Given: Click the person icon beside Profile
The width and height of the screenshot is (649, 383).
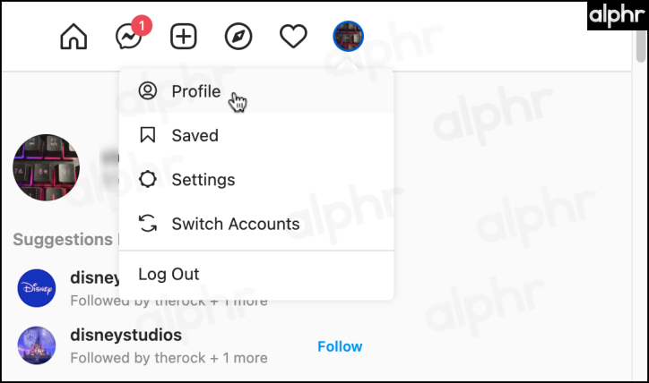Looking at the screenshot, I should pos(147,91).
